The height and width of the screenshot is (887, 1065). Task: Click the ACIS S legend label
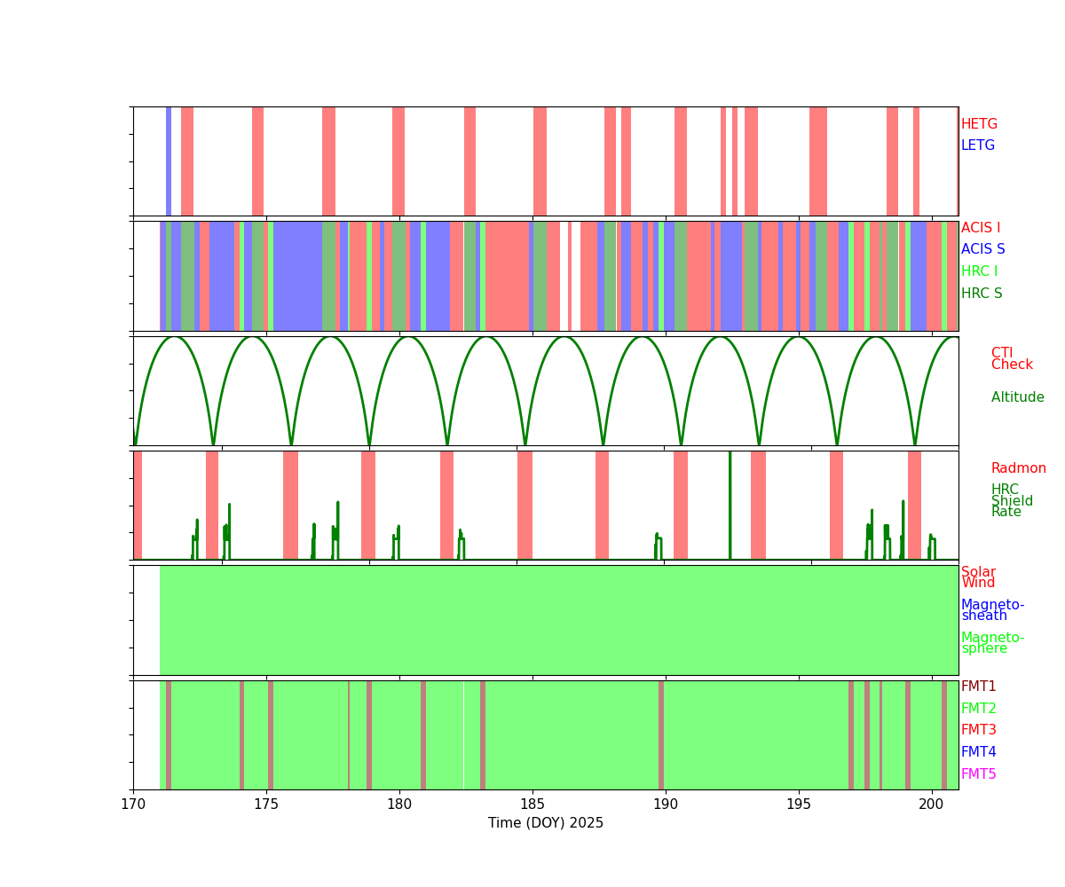[x=983, y=249]
